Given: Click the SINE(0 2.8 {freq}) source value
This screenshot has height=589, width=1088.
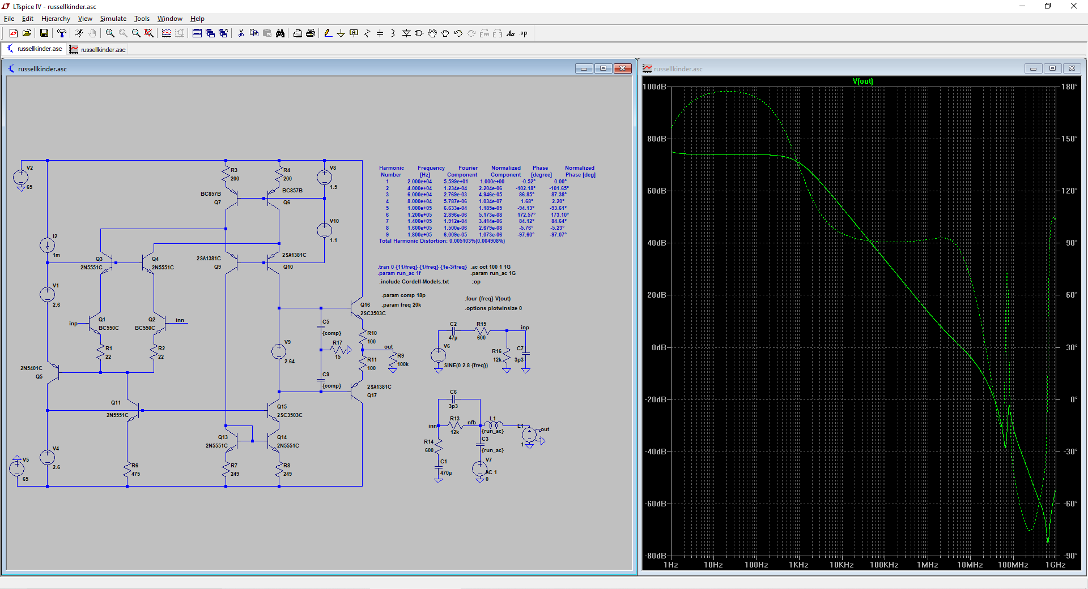Looking at the screenshot, I should pos(466,366).
